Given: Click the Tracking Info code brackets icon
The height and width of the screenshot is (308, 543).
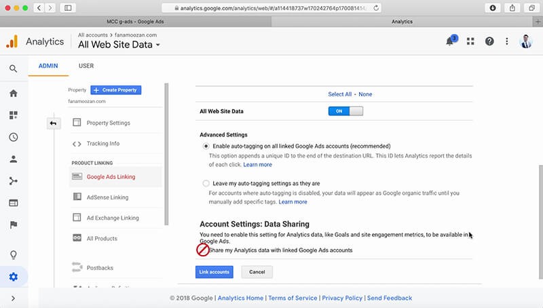Looking at the screenshot, I should pyautogui.click(x=77, y=144).
